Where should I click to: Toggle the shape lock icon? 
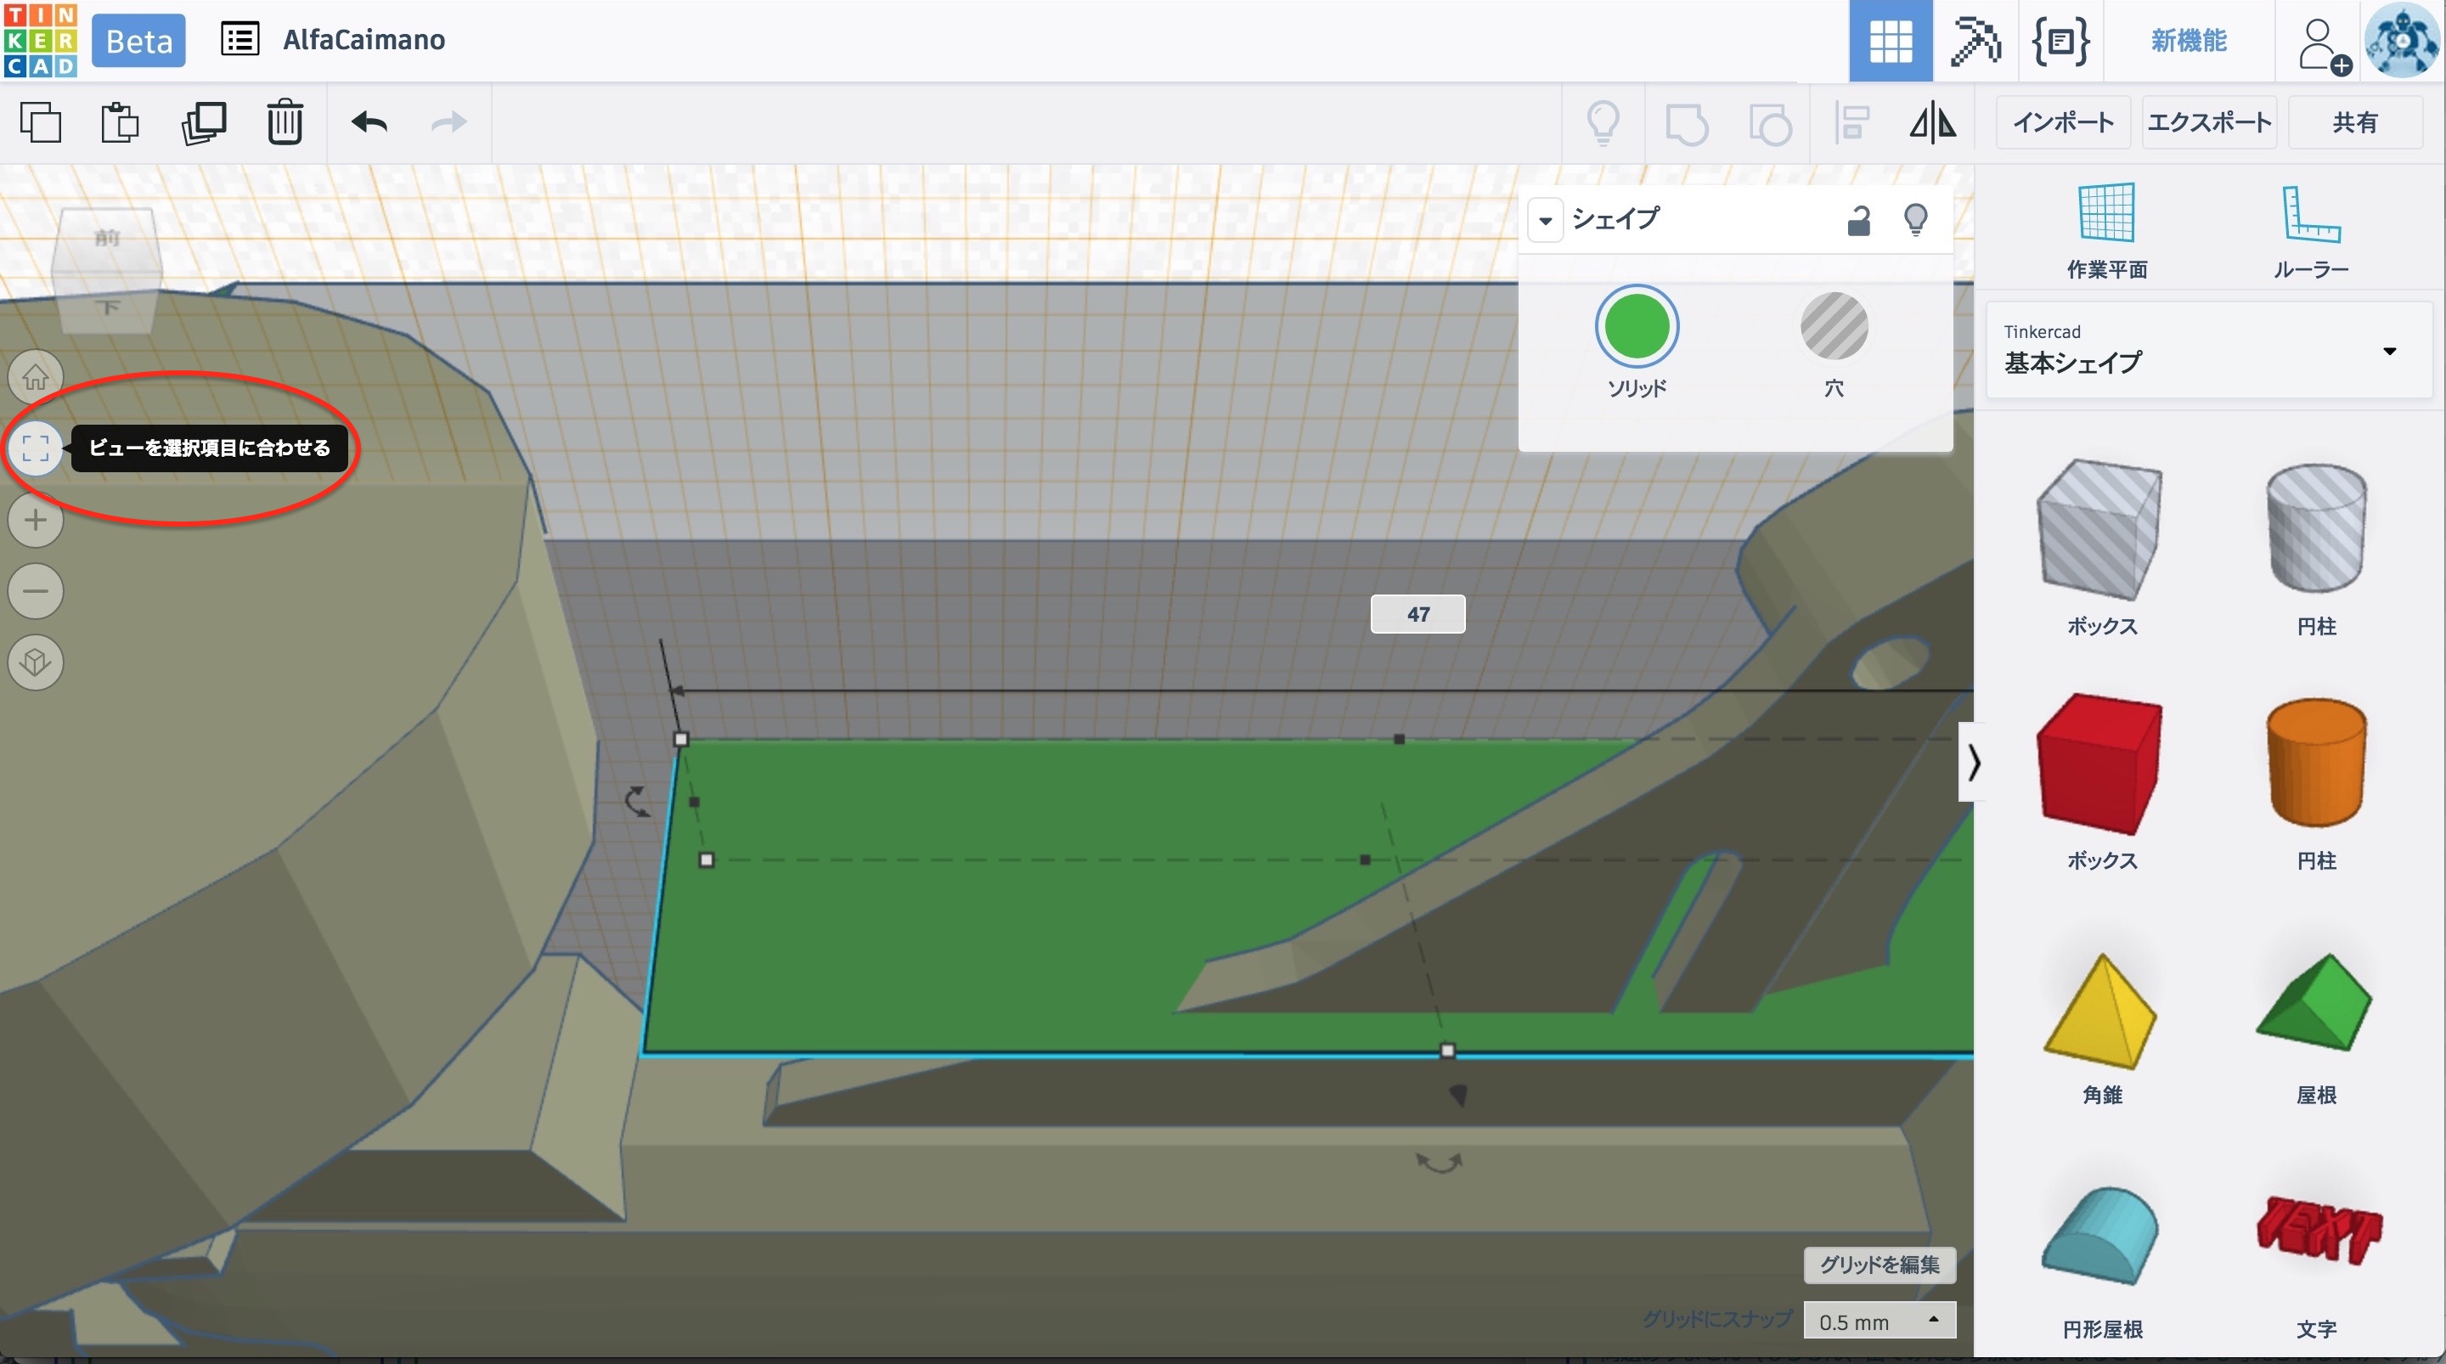pyautogui.click(x=1858, y=220)
